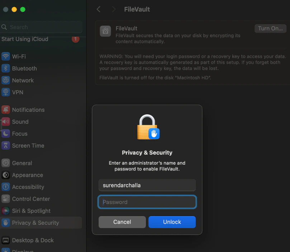Open Desktop & Dock settings
Viewport: 290px width, 252px height.
click(41, 240)
